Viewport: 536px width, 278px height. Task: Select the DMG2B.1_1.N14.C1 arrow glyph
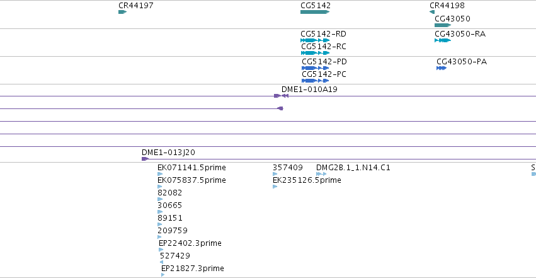(321, 174)
